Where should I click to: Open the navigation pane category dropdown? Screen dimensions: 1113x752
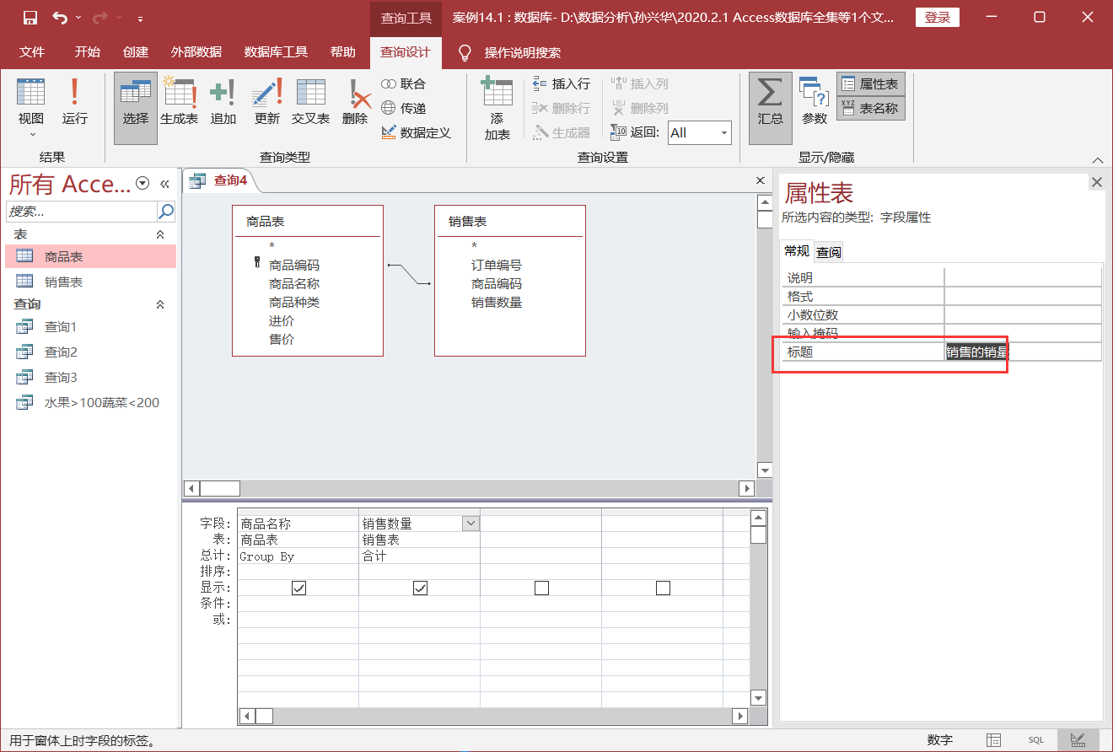coord(142,184)
